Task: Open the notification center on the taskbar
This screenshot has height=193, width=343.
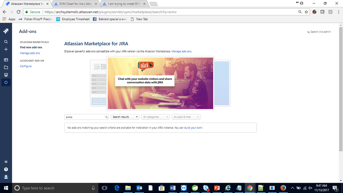Action: [335, 188]
